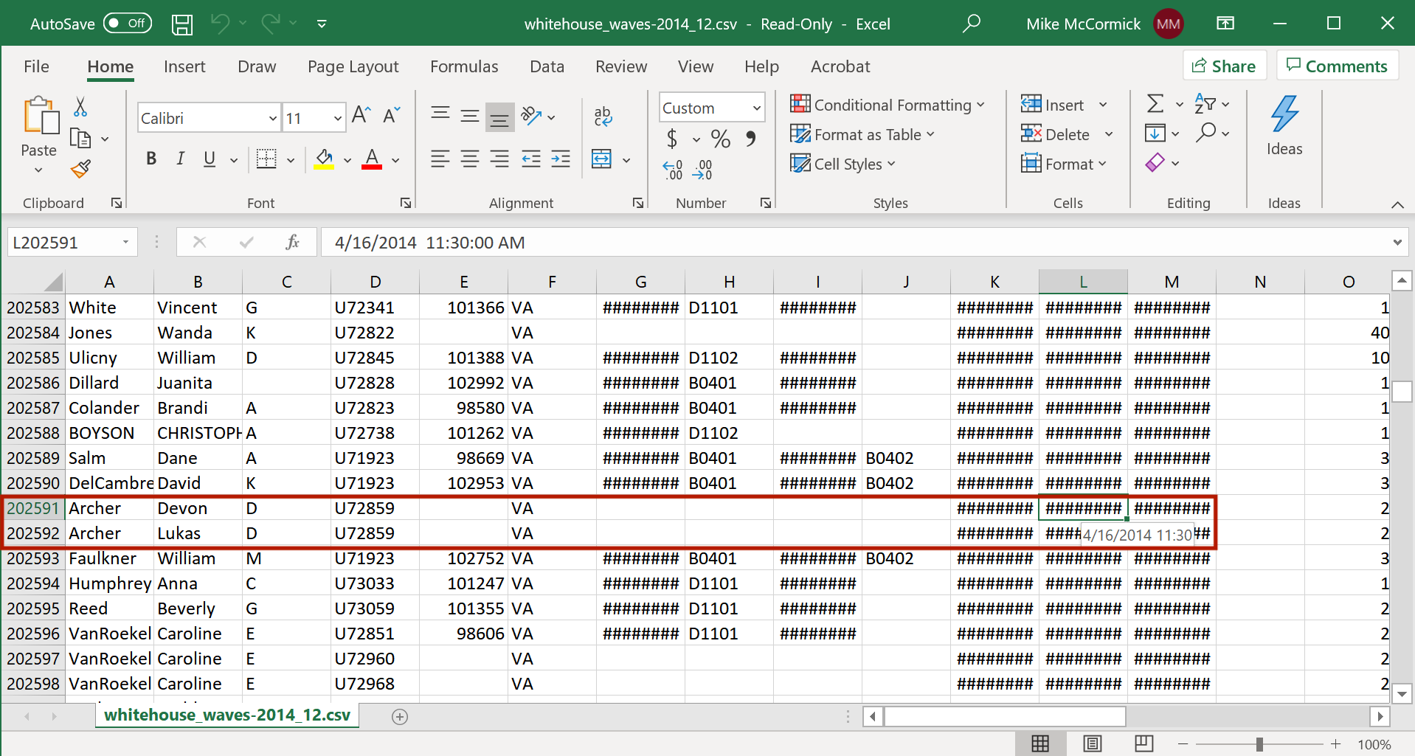Image resolution: width=1415 pixels, height=756 pixels.
Task: Click the Format Painter brush icon
Action: coord(80,170)
